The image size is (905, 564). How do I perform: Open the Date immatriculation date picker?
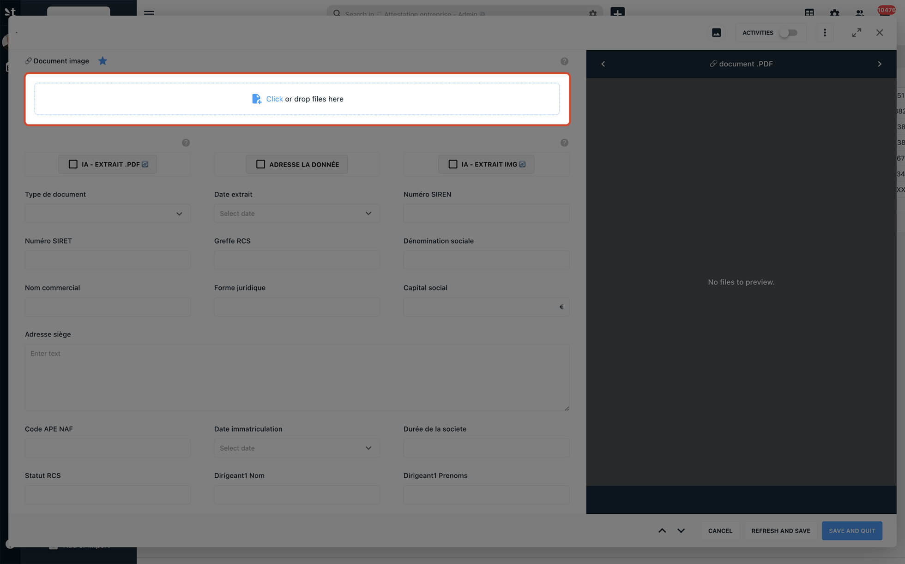[x=296, y=448]
